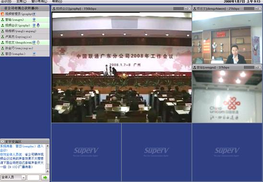
Task: Collapse the conference room participant list header
Action: click(25, 8)
